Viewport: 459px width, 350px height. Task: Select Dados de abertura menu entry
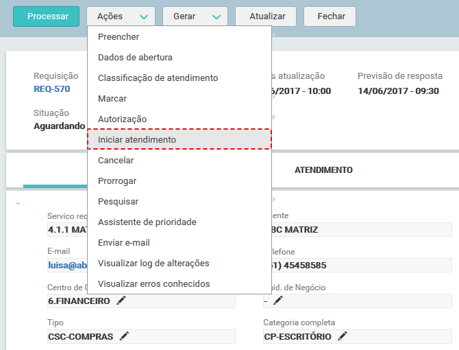[179, 57]
